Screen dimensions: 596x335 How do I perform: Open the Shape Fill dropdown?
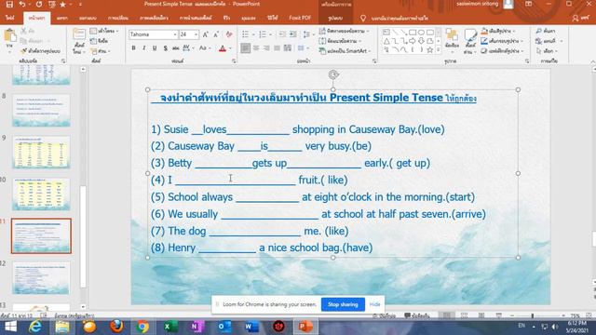pyautogui.click(x=499, y=31)
